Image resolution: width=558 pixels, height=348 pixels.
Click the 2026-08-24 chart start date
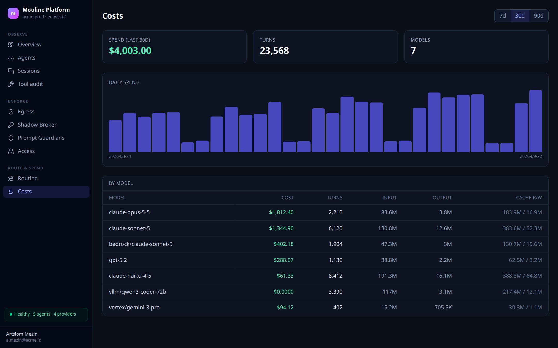point(120,156)
